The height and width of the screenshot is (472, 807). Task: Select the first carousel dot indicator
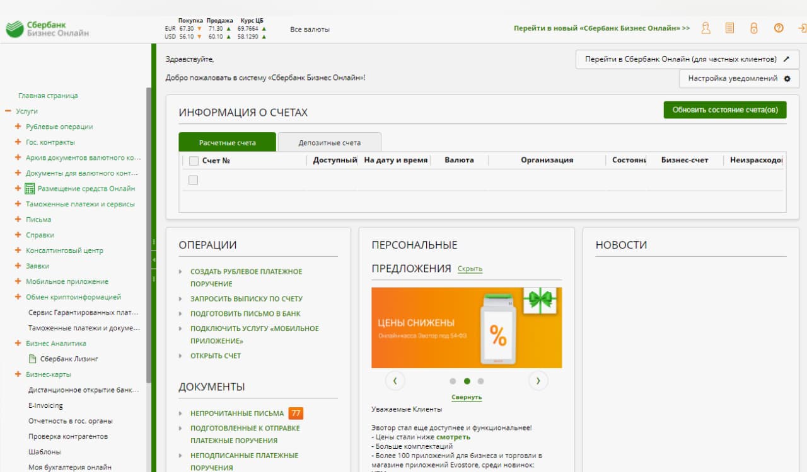coord(453,381)
